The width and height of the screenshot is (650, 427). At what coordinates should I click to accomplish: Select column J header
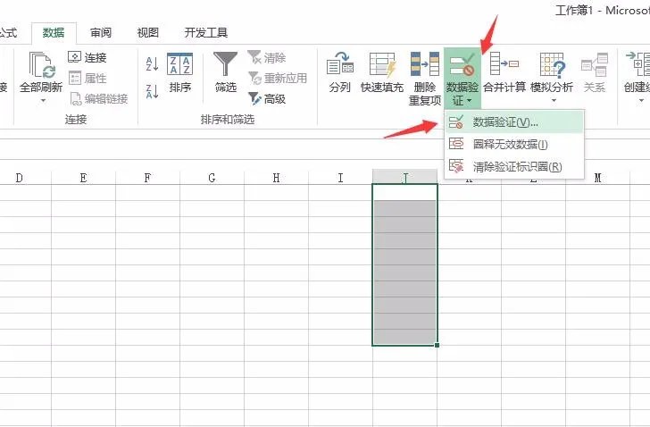[404, 178]
